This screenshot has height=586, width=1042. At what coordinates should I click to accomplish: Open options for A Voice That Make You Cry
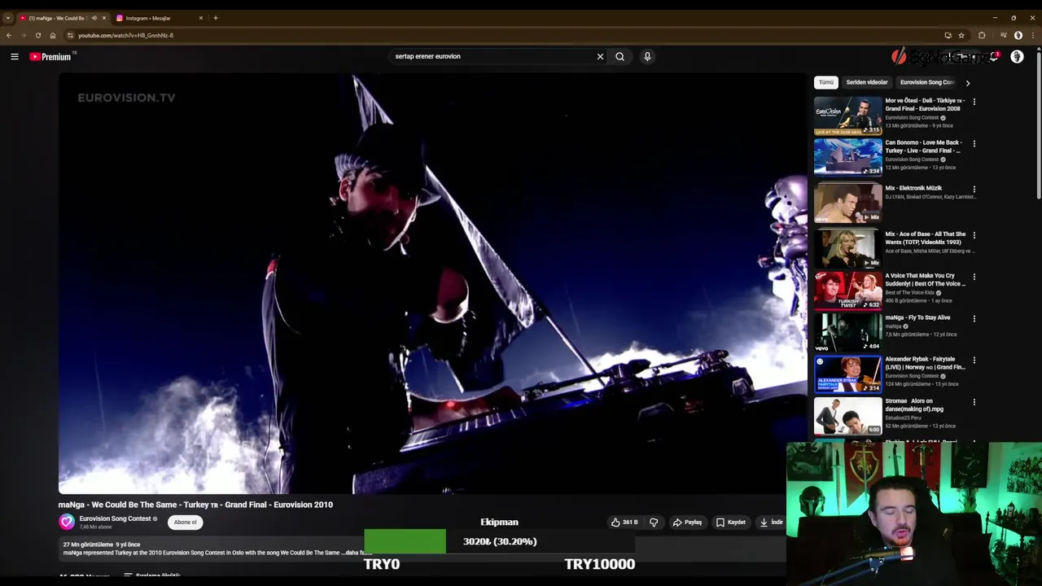[x=974, y=277]
